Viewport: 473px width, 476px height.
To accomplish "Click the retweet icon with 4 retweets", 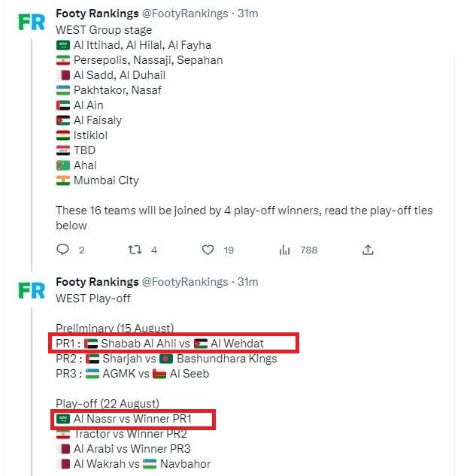I will click(135, 250).
